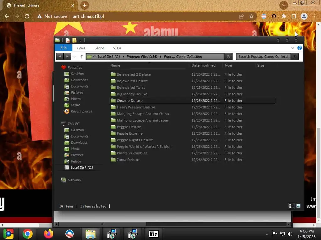The width and height of the screenshot is (321, 240).
Task: Click the horizontal scrollbar thumb below Explorer
Action: click(103, 224)
